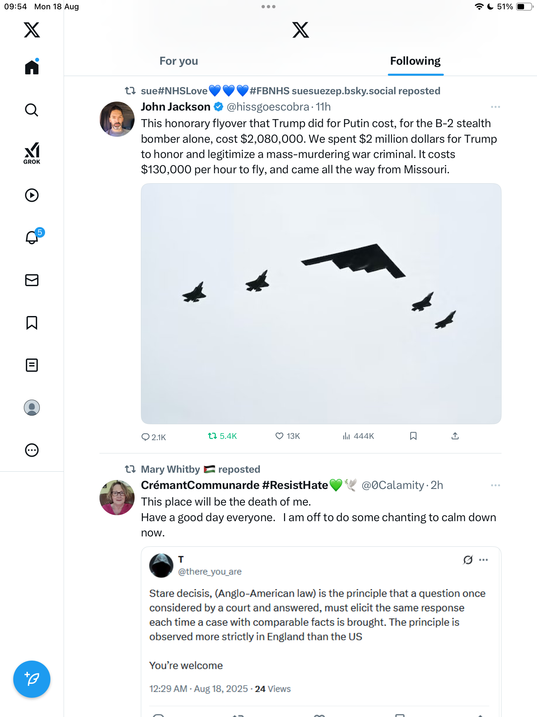Open Grok from the sidebar
Viewport: 537px width, 717px height.
[32, 153]
